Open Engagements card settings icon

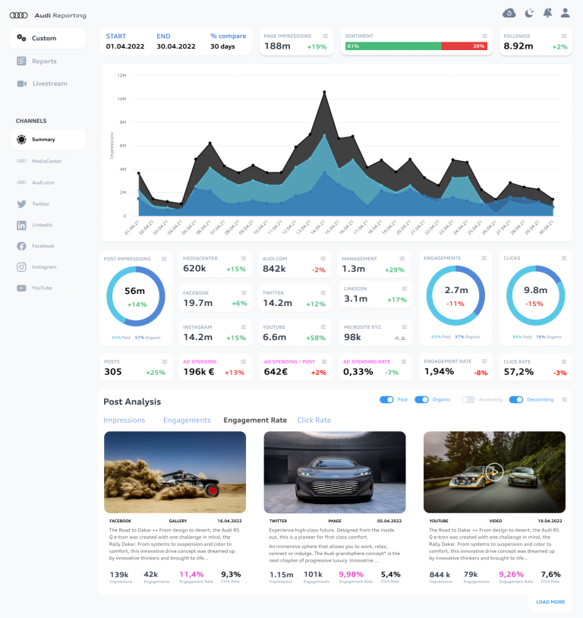coord(484,258)
